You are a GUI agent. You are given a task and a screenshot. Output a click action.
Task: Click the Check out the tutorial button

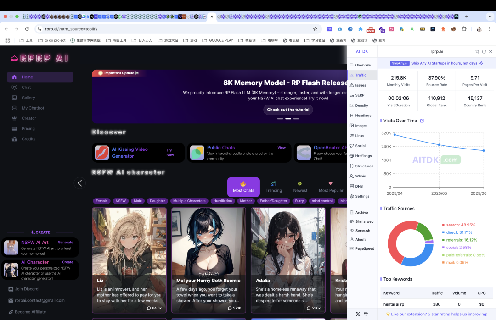[288, 110]
